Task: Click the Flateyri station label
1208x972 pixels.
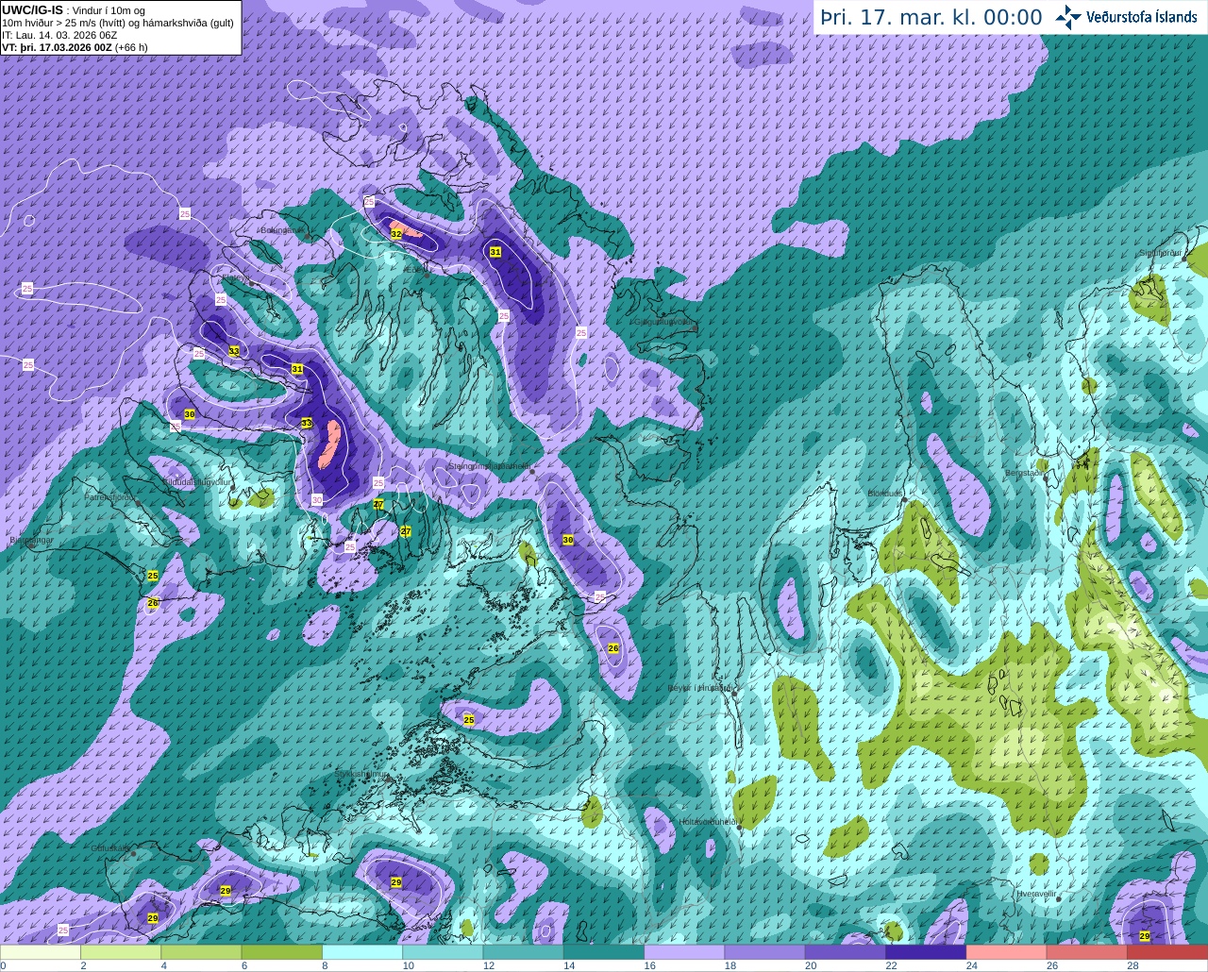Action: point(236,277)
